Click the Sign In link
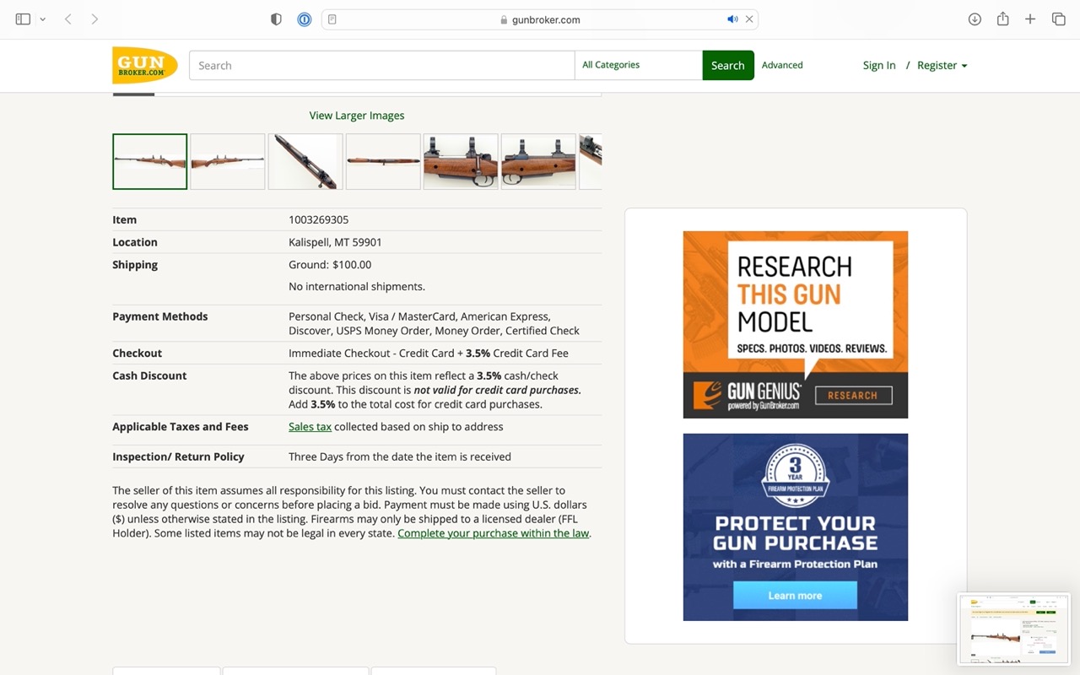Viewport: 1080px width, 675px height. click(879, 65)
